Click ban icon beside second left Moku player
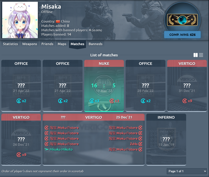 pos(46,133)
